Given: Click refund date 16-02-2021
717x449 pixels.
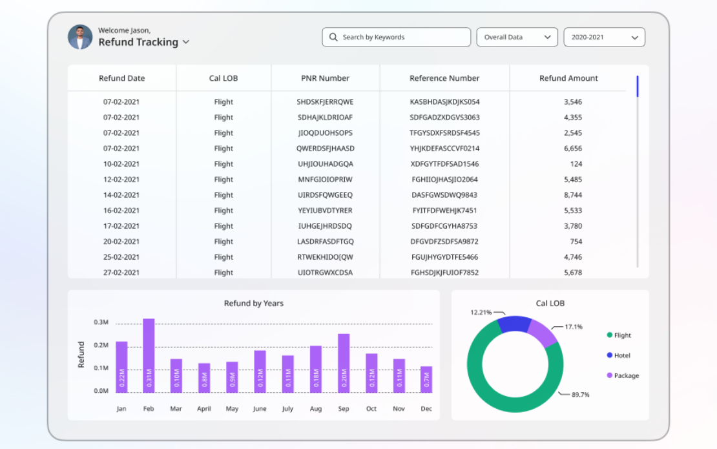Looking at the screenshot, I should [121, 211].
